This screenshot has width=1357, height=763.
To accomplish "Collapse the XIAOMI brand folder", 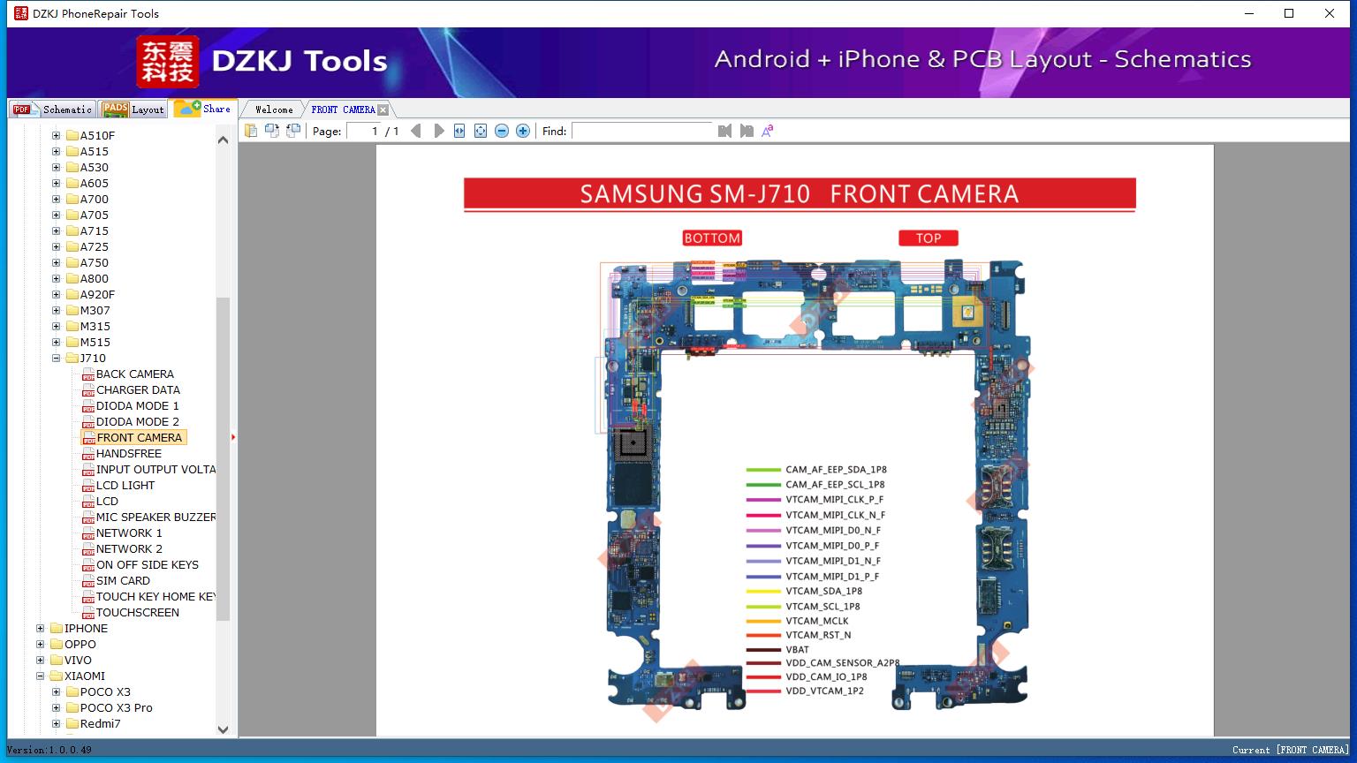I will 41,676.
